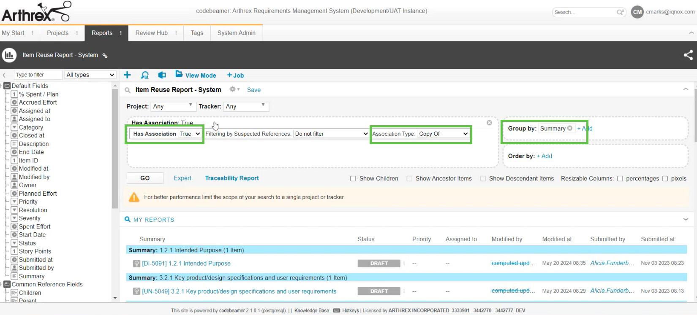Check the pixels checkbox
697x315 pixels.
pos(665,179)
